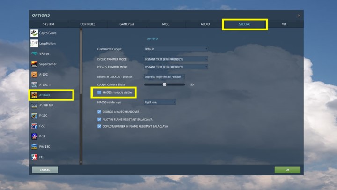Viewport: 337px width, 190px height.
Task: Open the Customized Cockpit dropdown
Action: pos(176,49)
